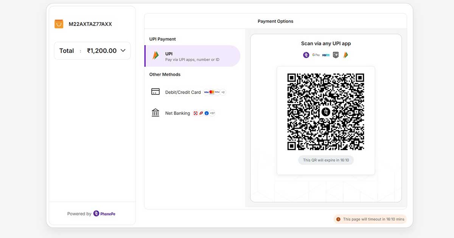Click the 'Powered by' text
The image size is (454, 238).
click(79, 214)
